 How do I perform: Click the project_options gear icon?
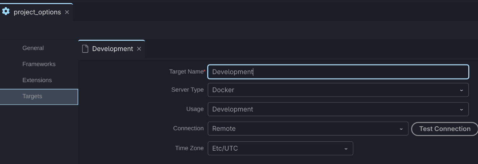coord(6,11)
